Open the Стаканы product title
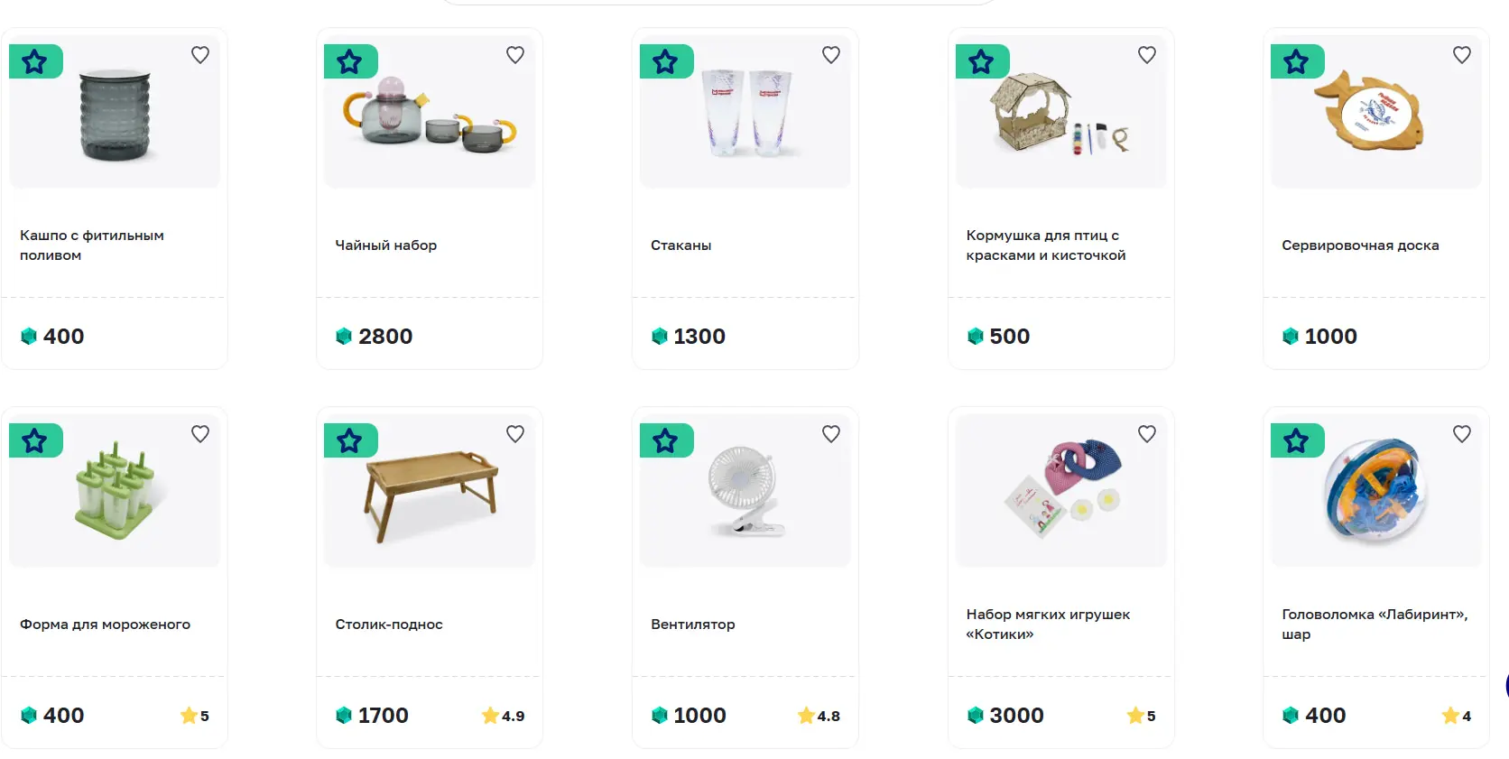 (x=681, y=245)
